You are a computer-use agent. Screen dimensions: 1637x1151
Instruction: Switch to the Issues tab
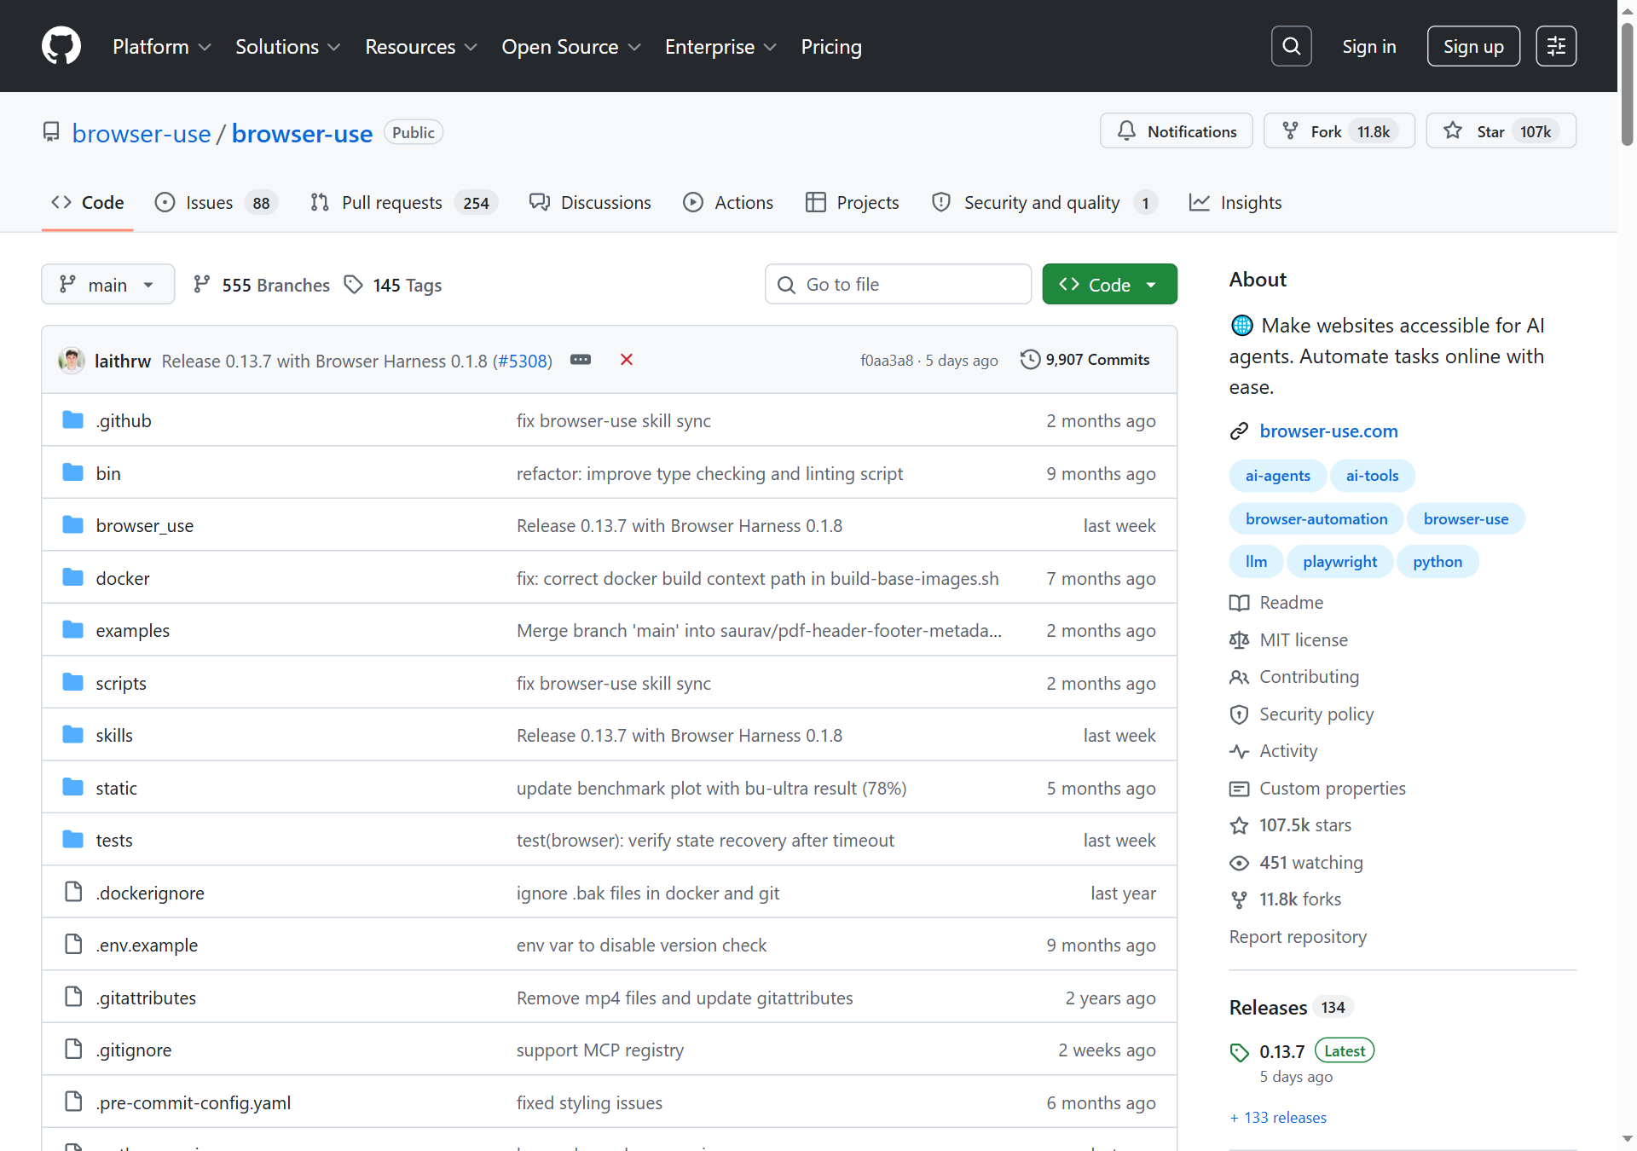click(x=217, y=203)
